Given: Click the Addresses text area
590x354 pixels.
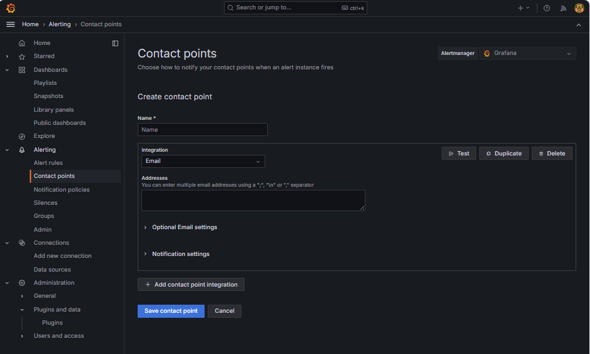Looking at the screenshot, I should [x=253, y=200].
